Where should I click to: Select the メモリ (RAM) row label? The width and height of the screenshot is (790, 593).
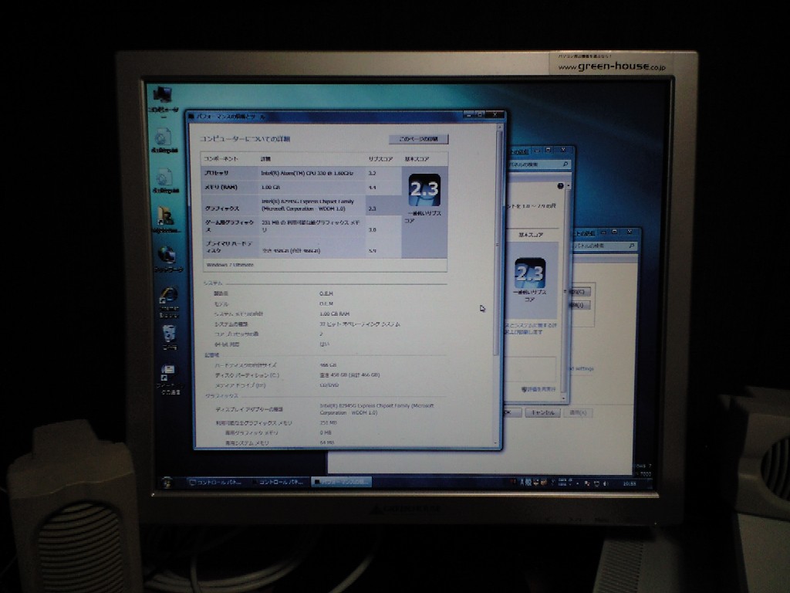click(221, 187)
